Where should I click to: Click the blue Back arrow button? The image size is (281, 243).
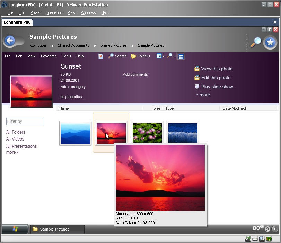[10, 41]
